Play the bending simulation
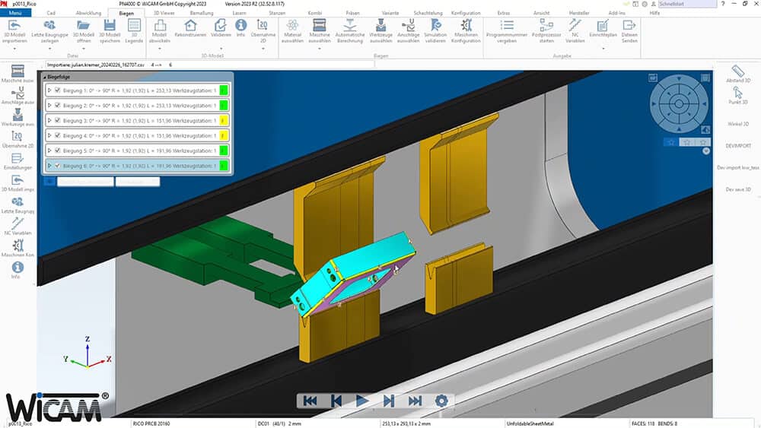 click(361, 401)
